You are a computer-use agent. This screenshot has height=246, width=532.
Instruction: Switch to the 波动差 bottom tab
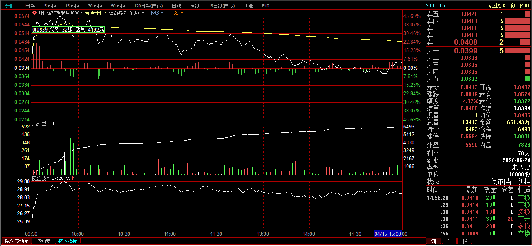[43, 241]
